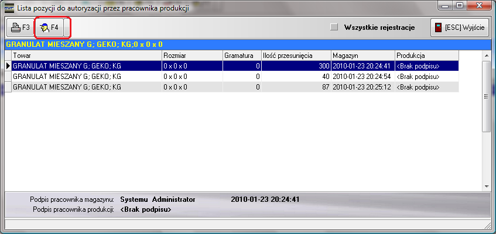This screenshot has height=234, width=496.
Task: Sort by the Towar column header
Action: (87, 55)
